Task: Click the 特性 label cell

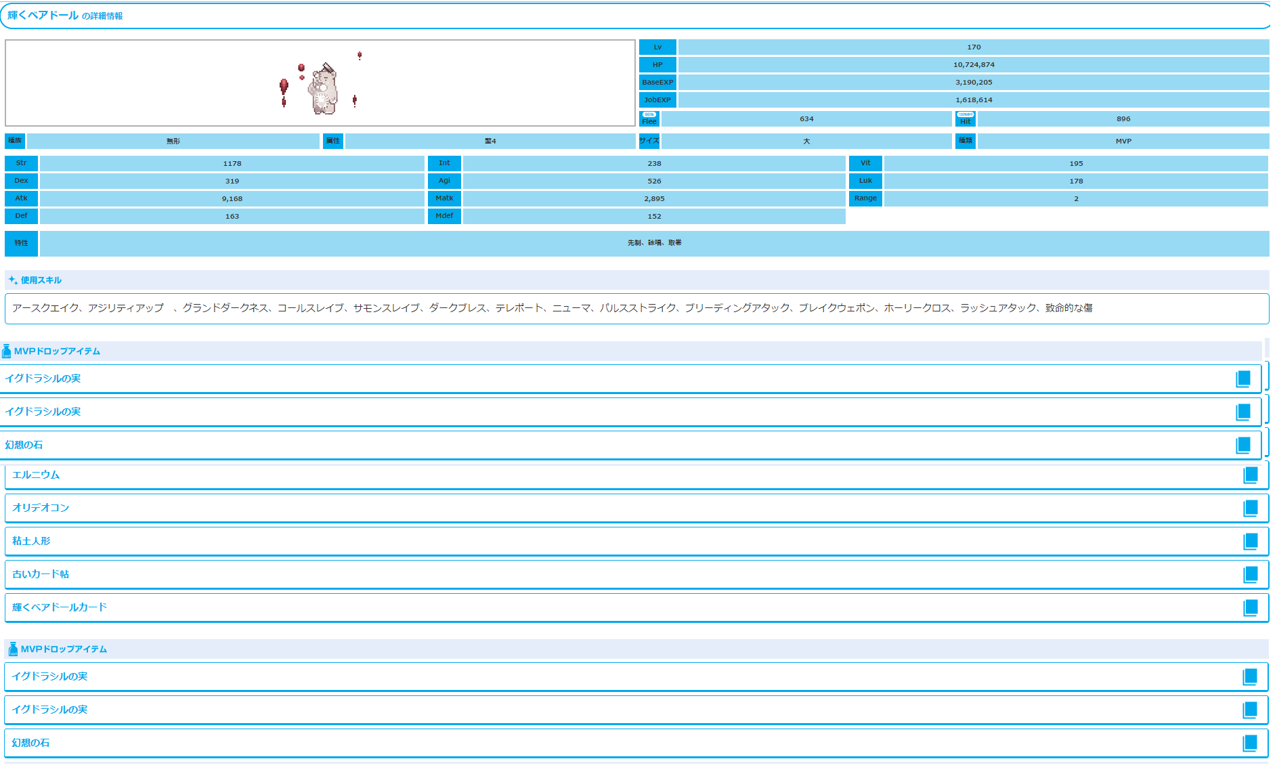Action: pos(22,243)
